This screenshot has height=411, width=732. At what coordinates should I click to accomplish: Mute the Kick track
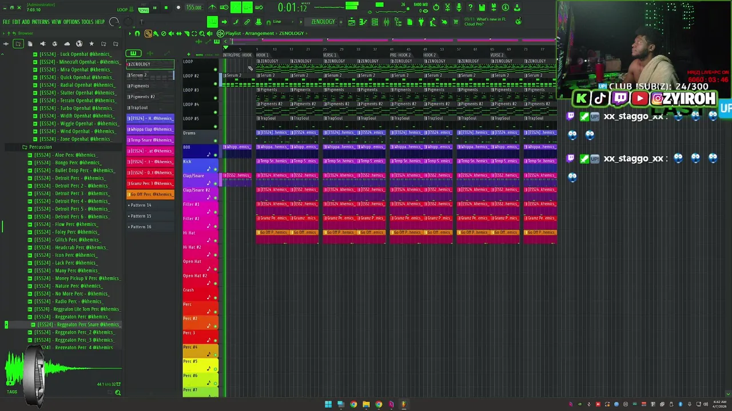click(x=215, y=170)
